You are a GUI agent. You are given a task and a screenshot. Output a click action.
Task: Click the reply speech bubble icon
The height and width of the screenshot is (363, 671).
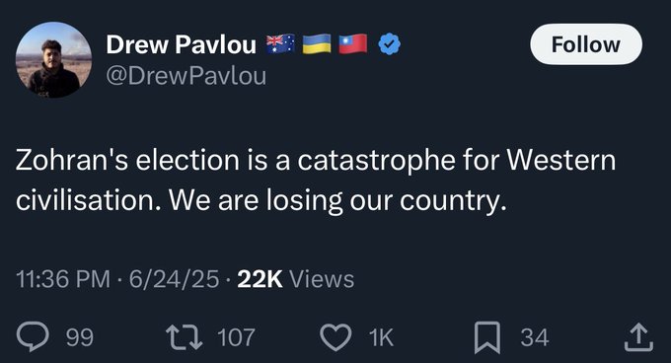pos(33,337)
